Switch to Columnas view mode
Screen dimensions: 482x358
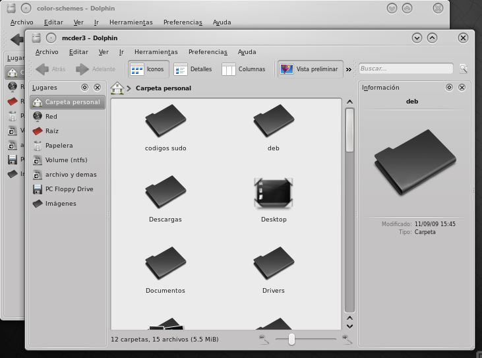pyautogui.click(x=244, y=69)
